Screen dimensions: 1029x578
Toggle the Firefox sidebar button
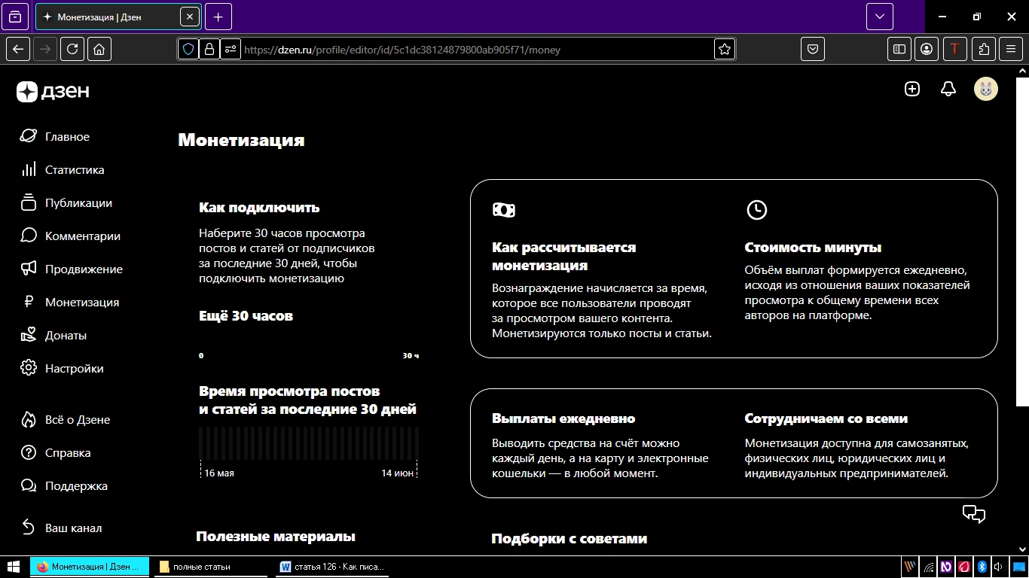tap(899, 49)
